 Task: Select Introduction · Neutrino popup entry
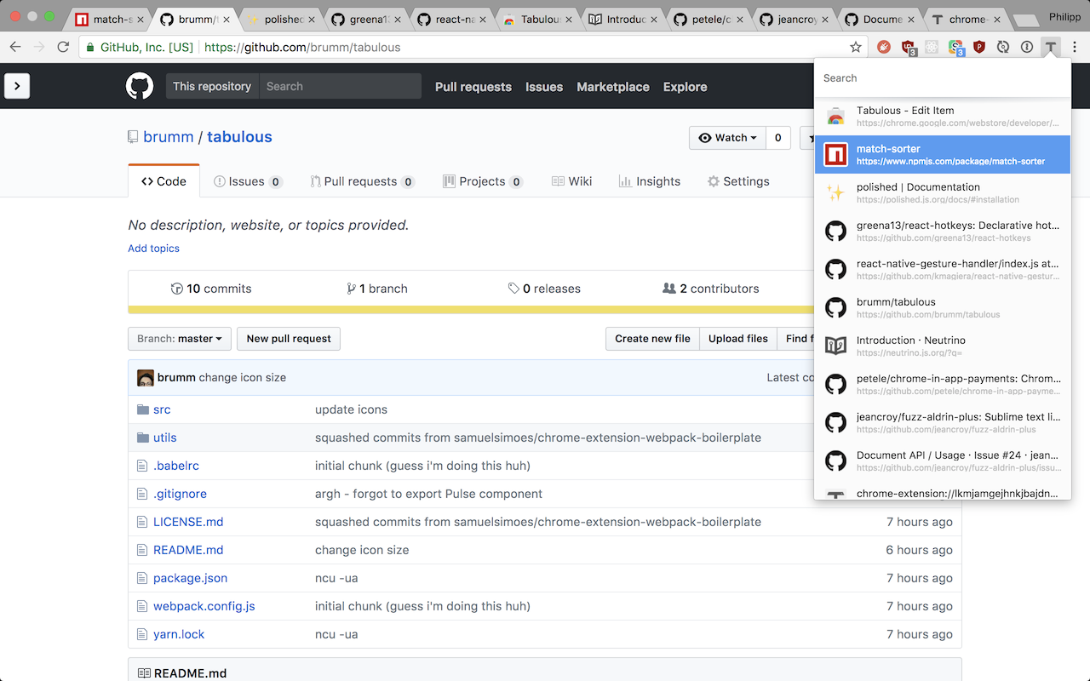pos(943,346)
